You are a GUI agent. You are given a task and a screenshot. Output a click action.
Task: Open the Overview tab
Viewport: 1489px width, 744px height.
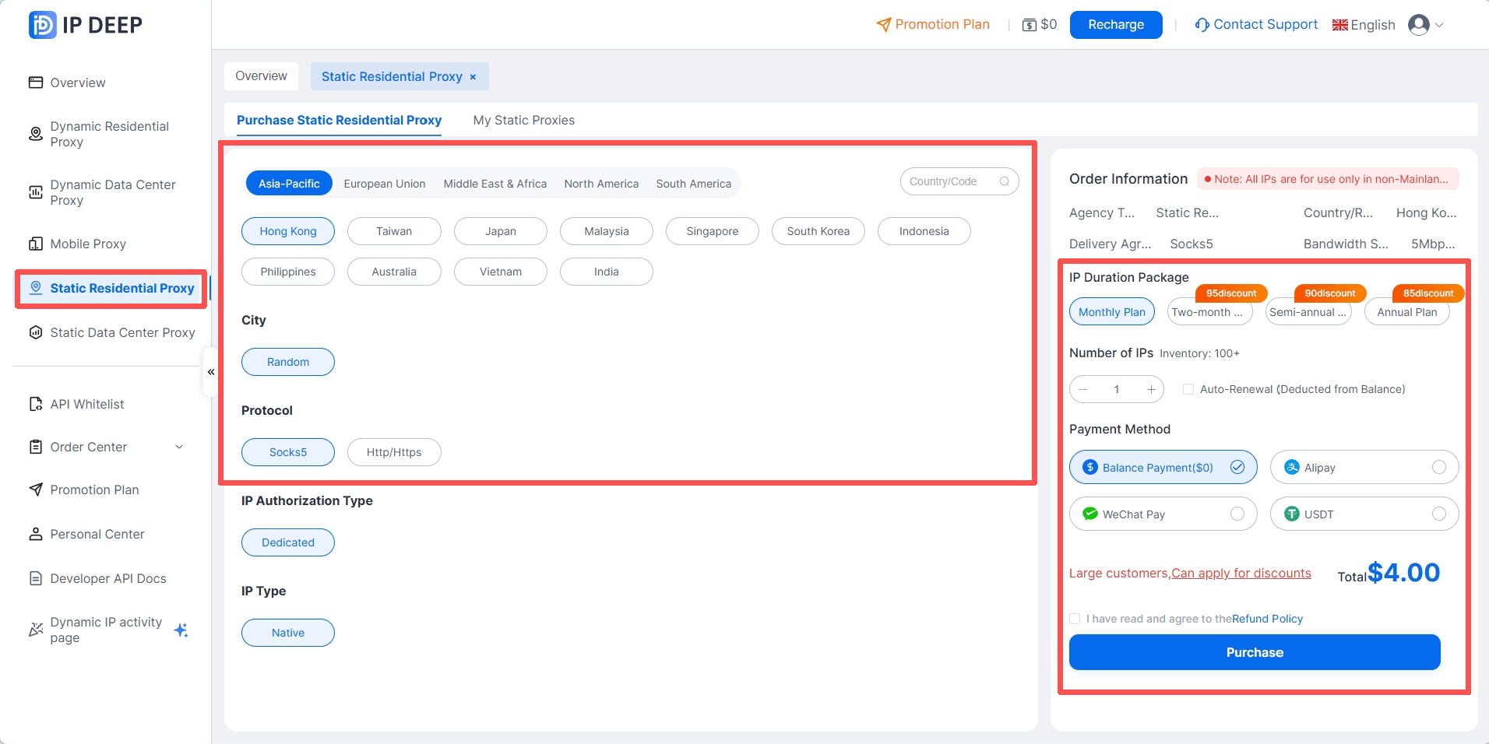[261, 75]
